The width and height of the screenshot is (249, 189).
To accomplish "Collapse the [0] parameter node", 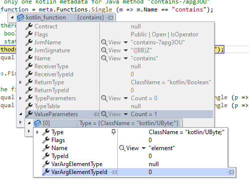I will [x=29, y=123].
